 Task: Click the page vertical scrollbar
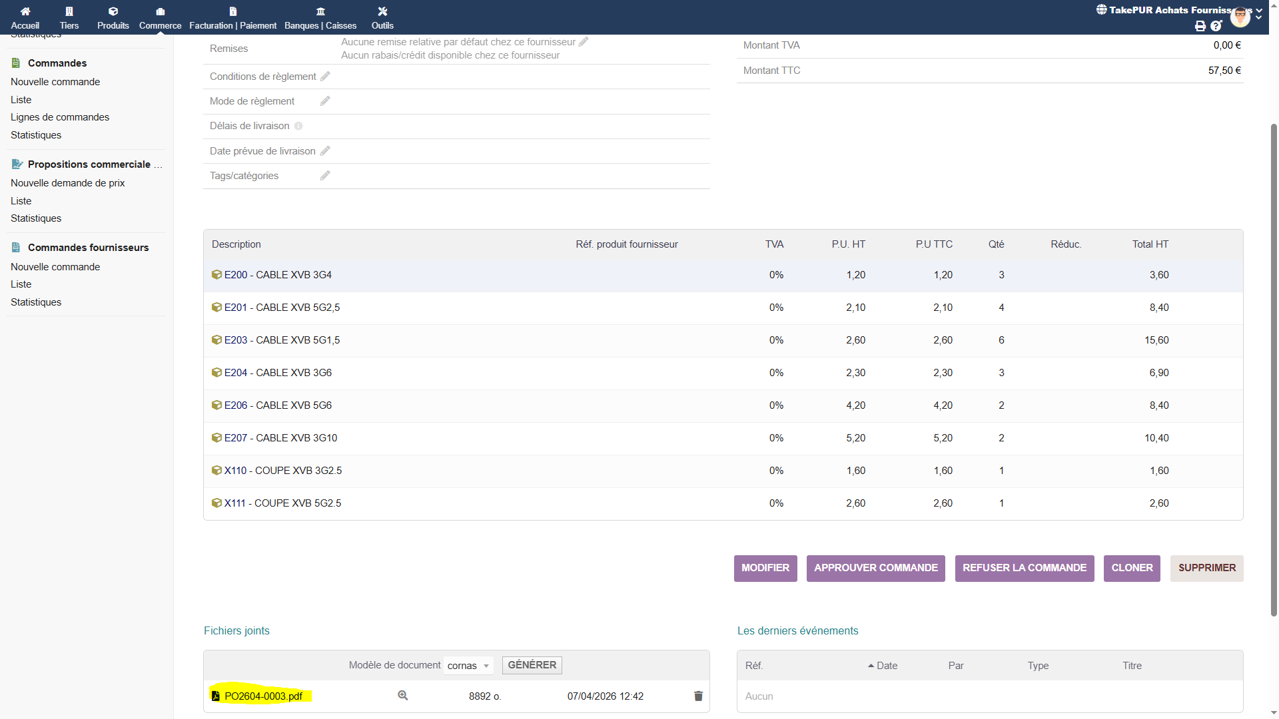coord(1274,366)
